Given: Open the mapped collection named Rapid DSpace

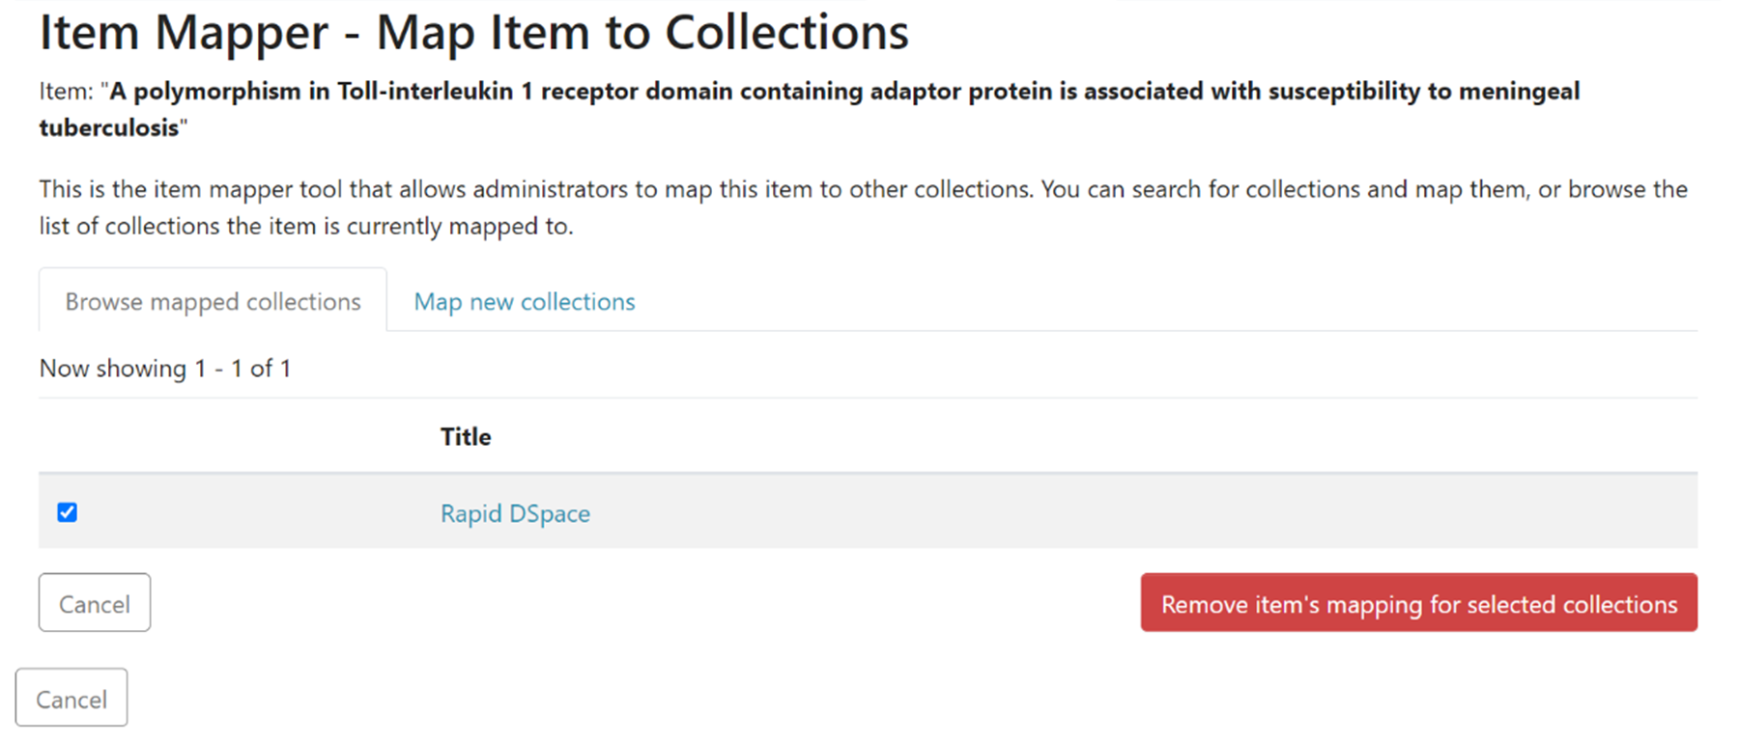Looking at the screenshot, I should click(x=514, y=513).
